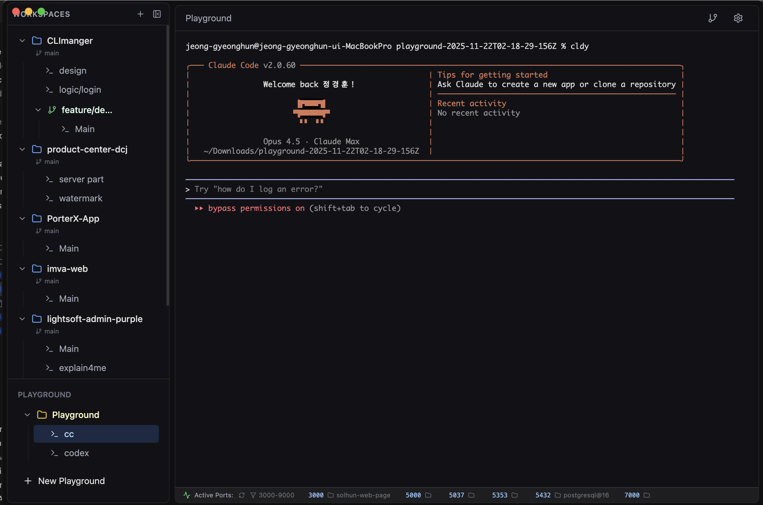Open the watermark terminal session
Viewport: 763px width, 505px height.
80,198
